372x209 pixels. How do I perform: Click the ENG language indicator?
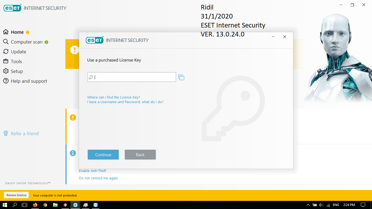(x=336, y=205)
